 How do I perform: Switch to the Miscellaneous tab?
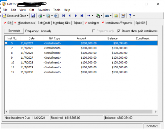pos(25,23)
